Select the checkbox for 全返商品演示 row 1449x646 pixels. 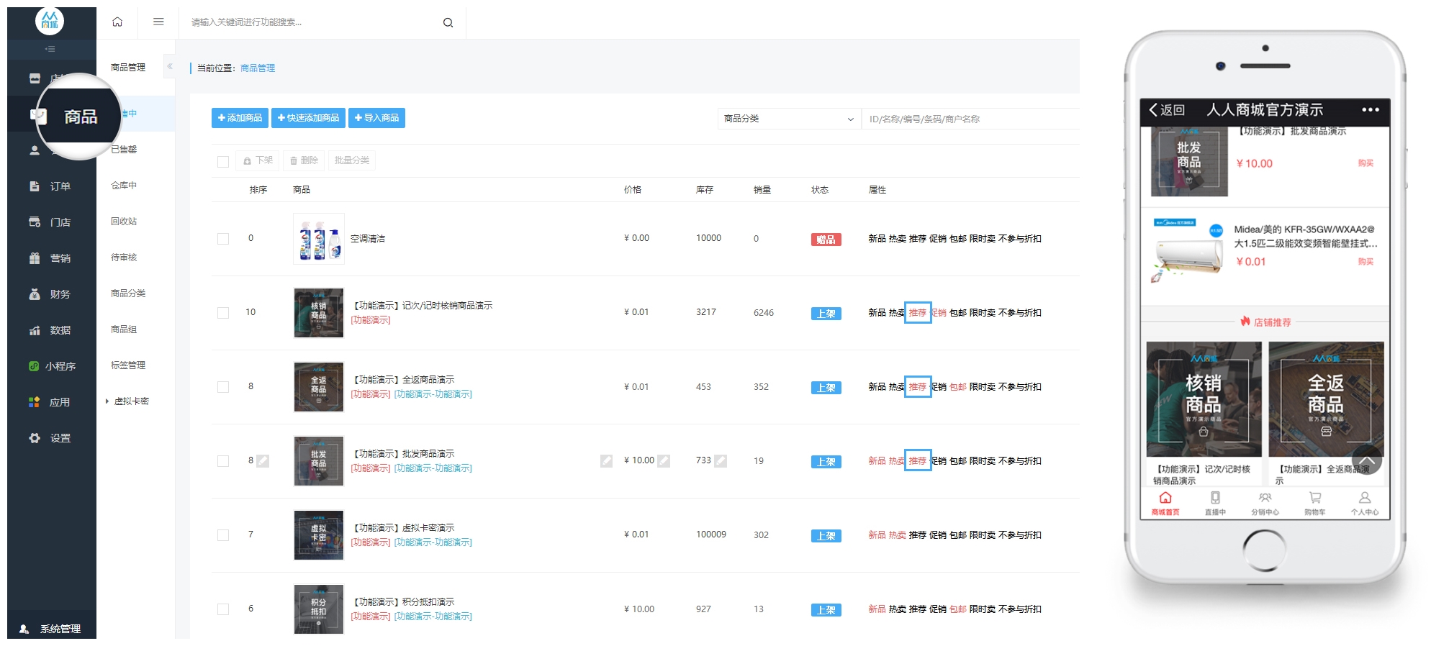point(223,387)
